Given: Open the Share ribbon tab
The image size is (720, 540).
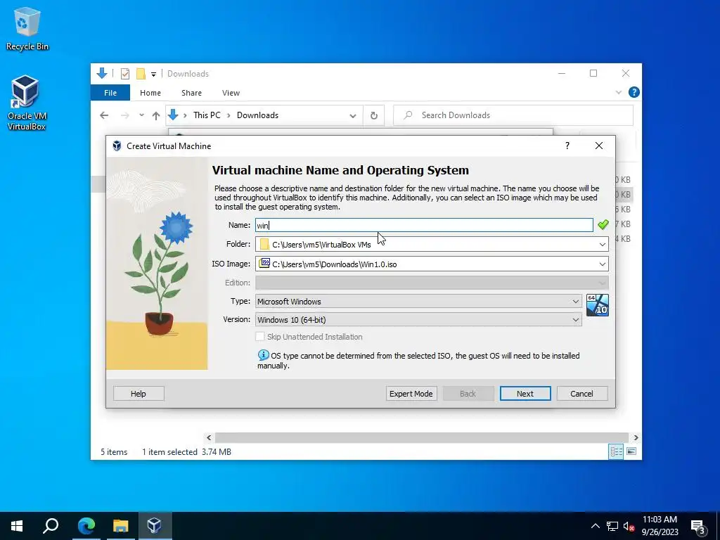Looking at the screenshot, I should [191, 93].
